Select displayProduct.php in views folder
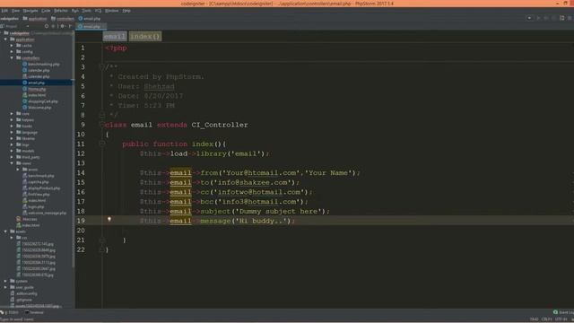The height and width of the screenshot is (323, 574). [x=41, y=188]
